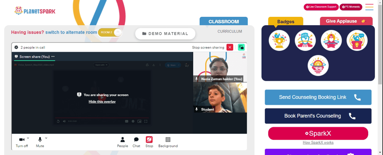
Task: Award the raised fist badge
Action: tap(305, 40)
